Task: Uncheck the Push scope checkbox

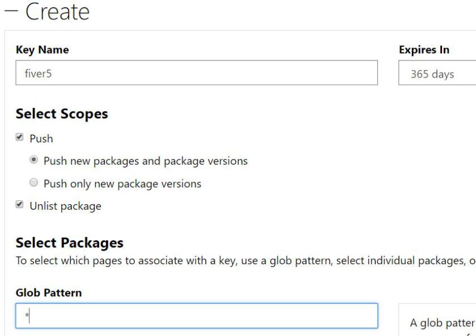Action: [20, 137]
